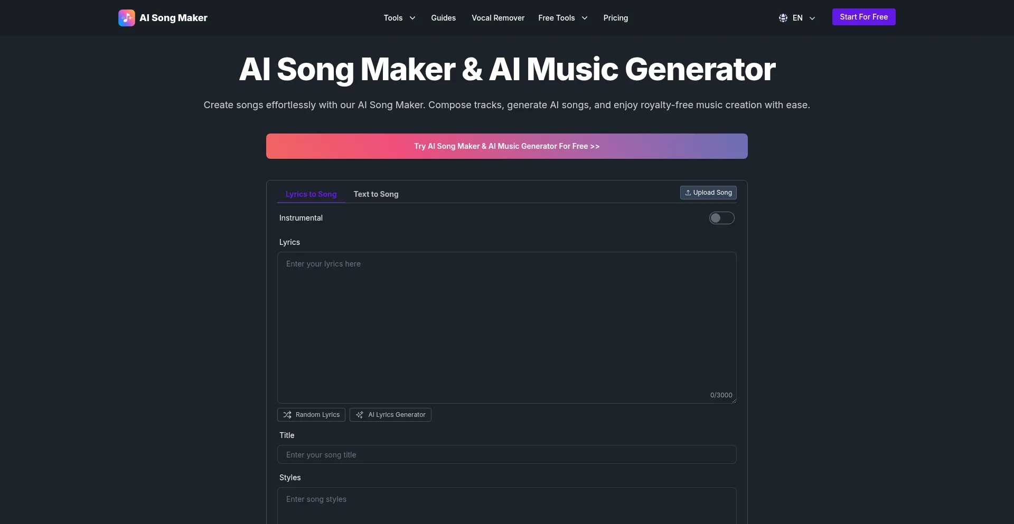Click the AI Lyrics Generator button
Screen dimensions: 1014x524
[x=390, y=415]
